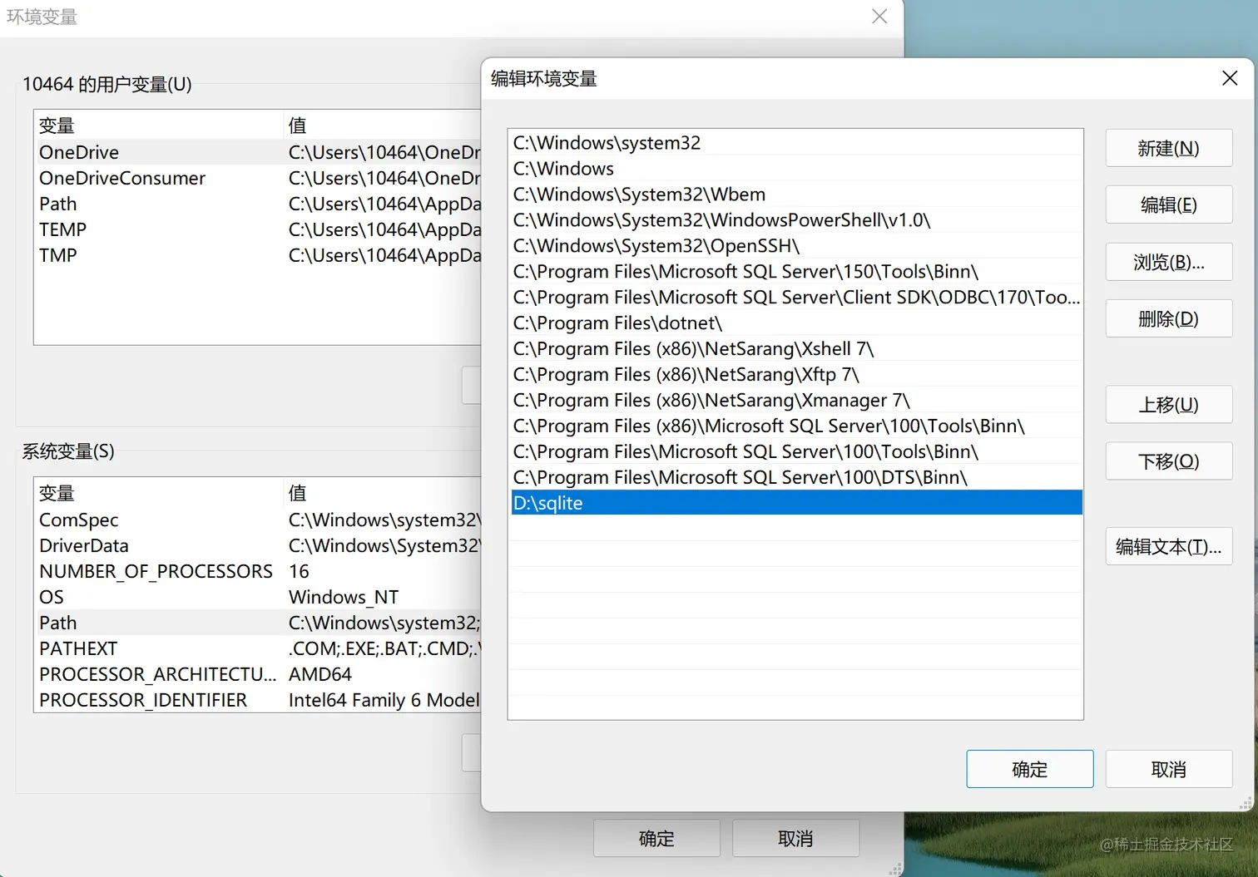
Task: Select the OneDrive user variable row
Action: coord(258,152)
